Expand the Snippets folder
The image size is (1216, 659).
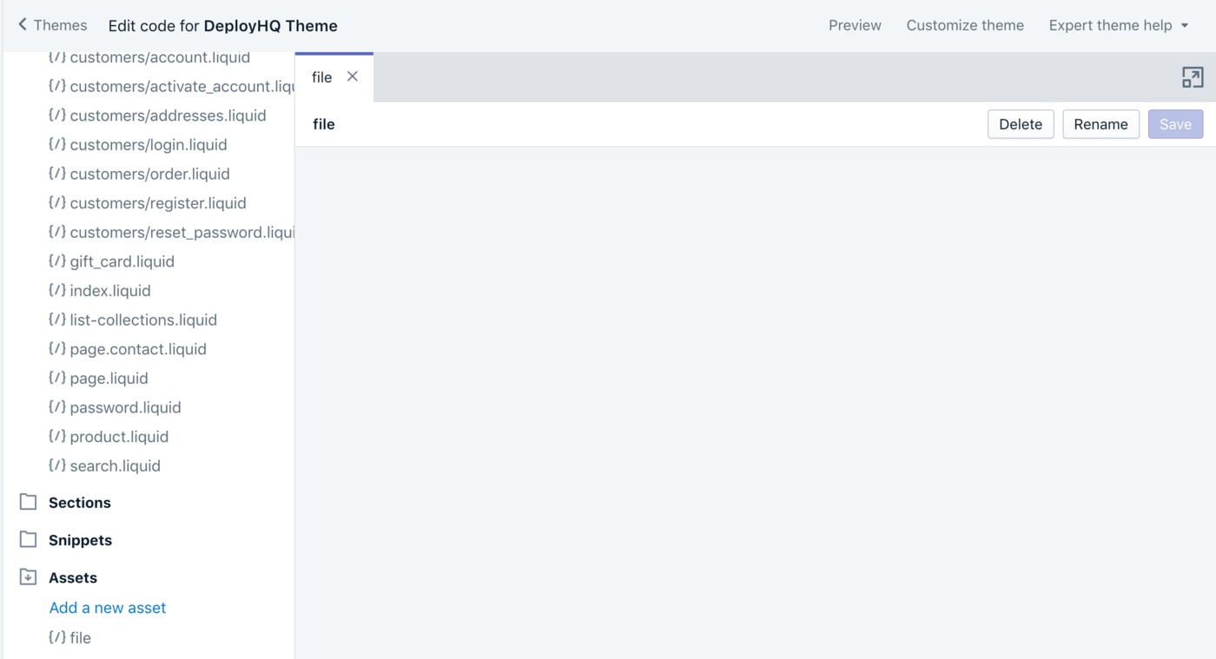point(80,540)
